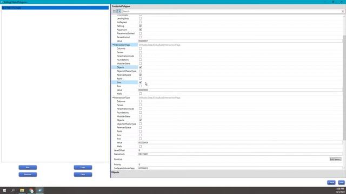Check Fences under IntersectionType

141,105
